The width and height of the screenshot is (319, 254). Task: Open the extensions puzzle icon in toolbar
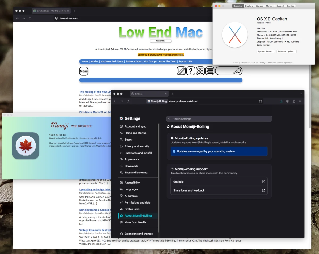(294, 101)
